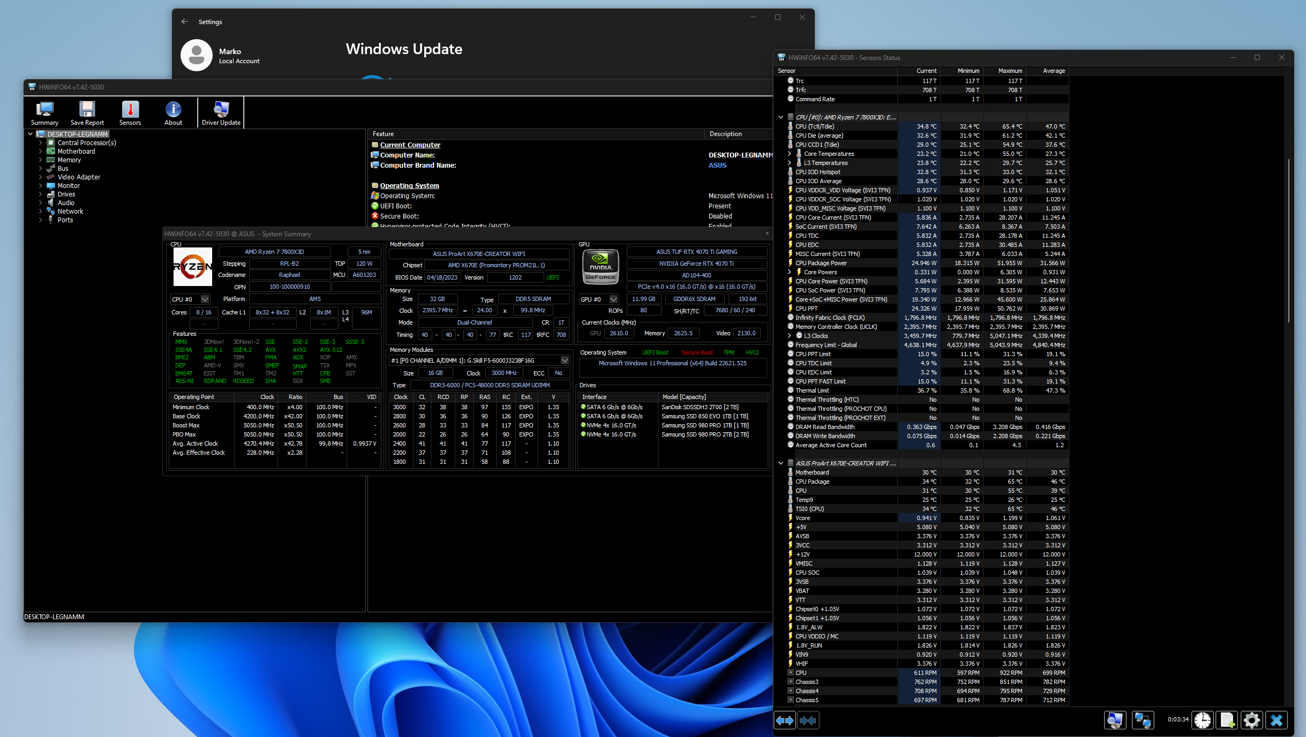Go back in the Settings window
1306x737 pixels.
coord(185,22)
